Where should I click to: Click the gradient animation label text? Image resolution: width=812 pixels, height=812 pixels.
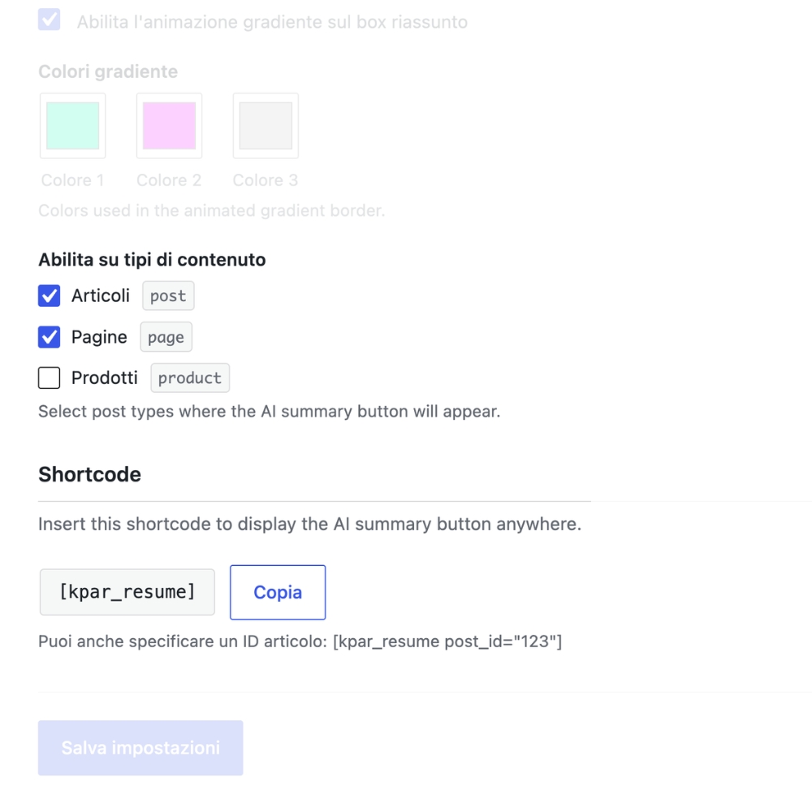(272, 22)
